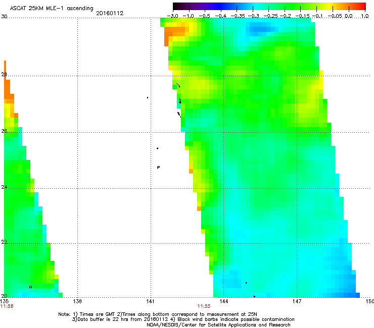
Task: Click the NOAA/NESDIS Center credit line
Action: (218, 325)
